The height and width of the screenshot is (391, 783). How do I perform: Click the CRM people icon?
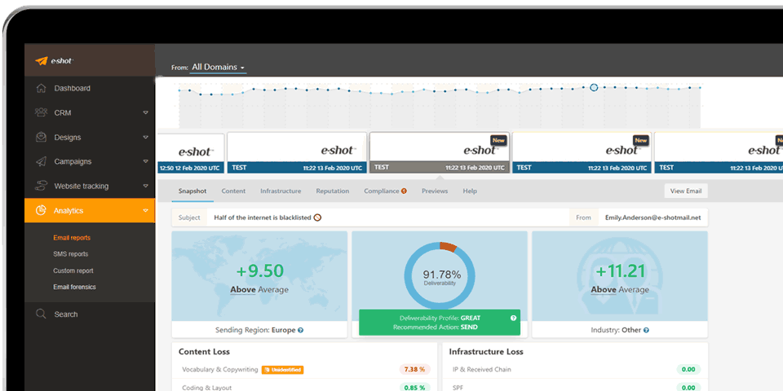pos(41,112)
